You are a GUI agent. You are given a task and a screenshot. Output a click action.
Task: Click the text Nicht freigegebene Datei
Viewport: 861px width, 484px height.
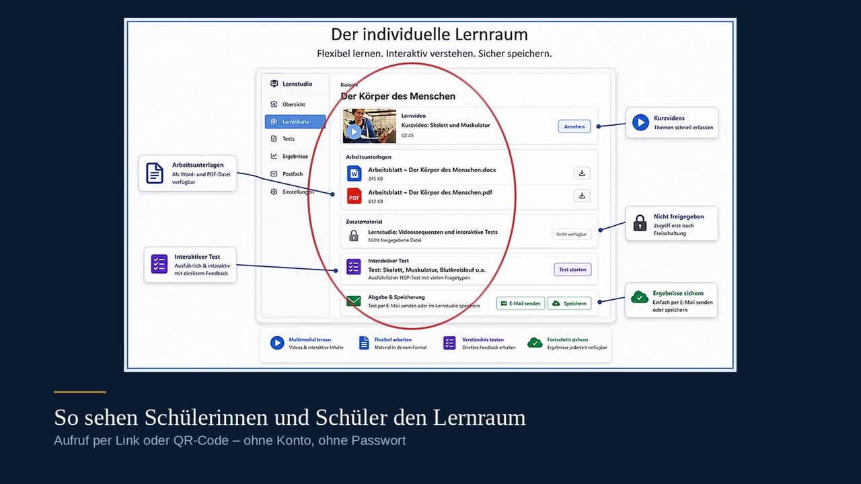click(x=395, y=240)
